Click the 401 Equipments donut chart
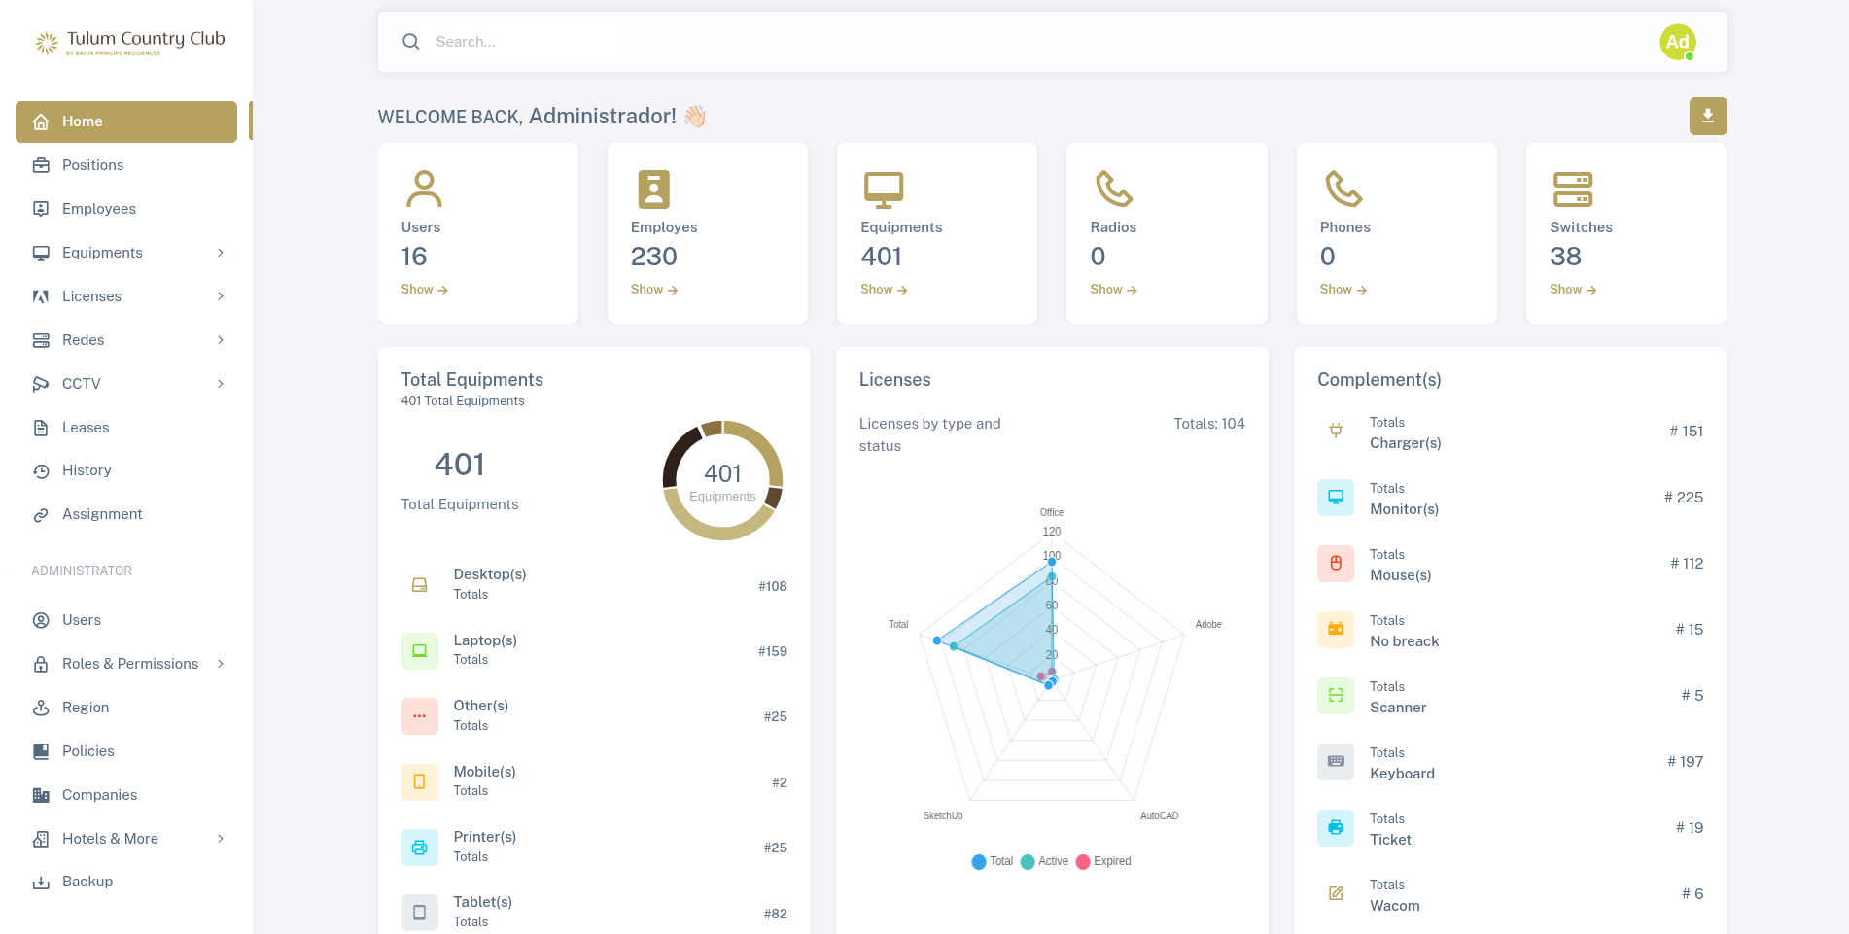 [x=722, y=480]
